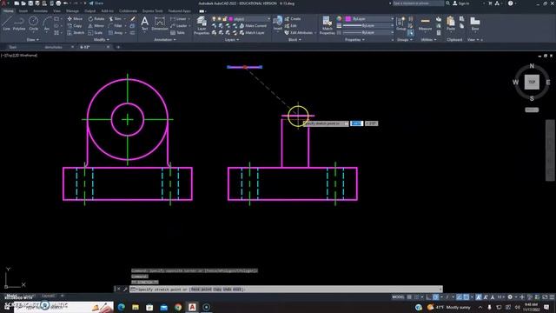Image resolution: width=556 pixels, height=313 pixels.
Task: Open Chrome from the Windows taskbar
Action: click(178, 307)
